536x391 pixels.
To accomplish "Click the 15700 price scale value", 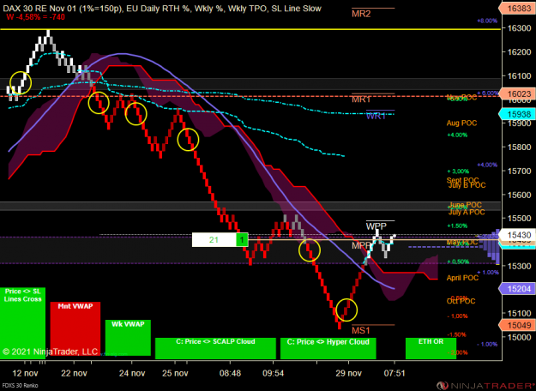I will pyautogui.click(x=519, y=171).
